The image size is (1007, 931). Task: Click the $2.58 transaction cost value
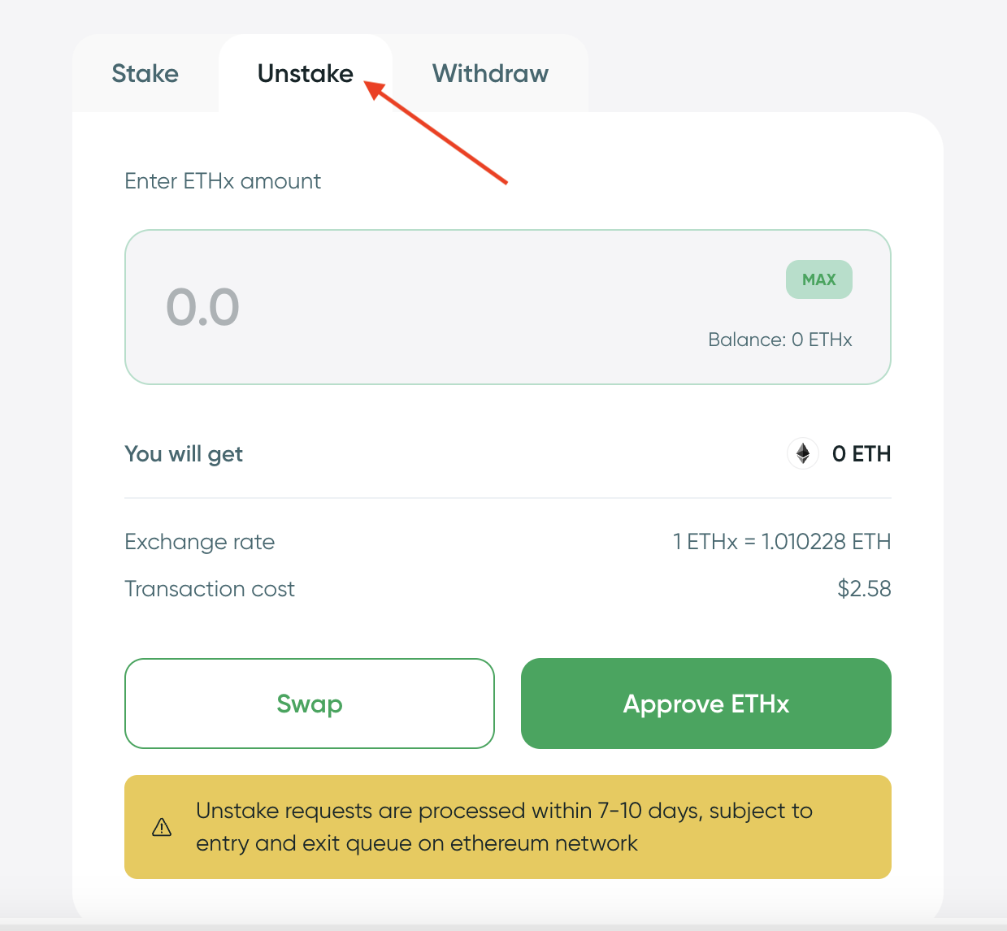[865, 589]
